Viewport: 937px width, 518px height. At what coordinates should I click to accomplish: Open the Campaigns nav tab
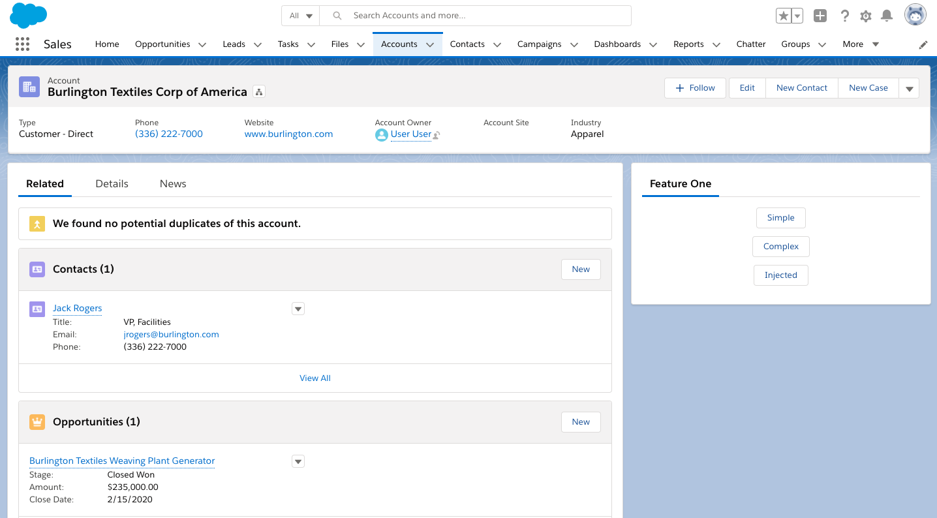pyautogui.click(x=539, y=44)
